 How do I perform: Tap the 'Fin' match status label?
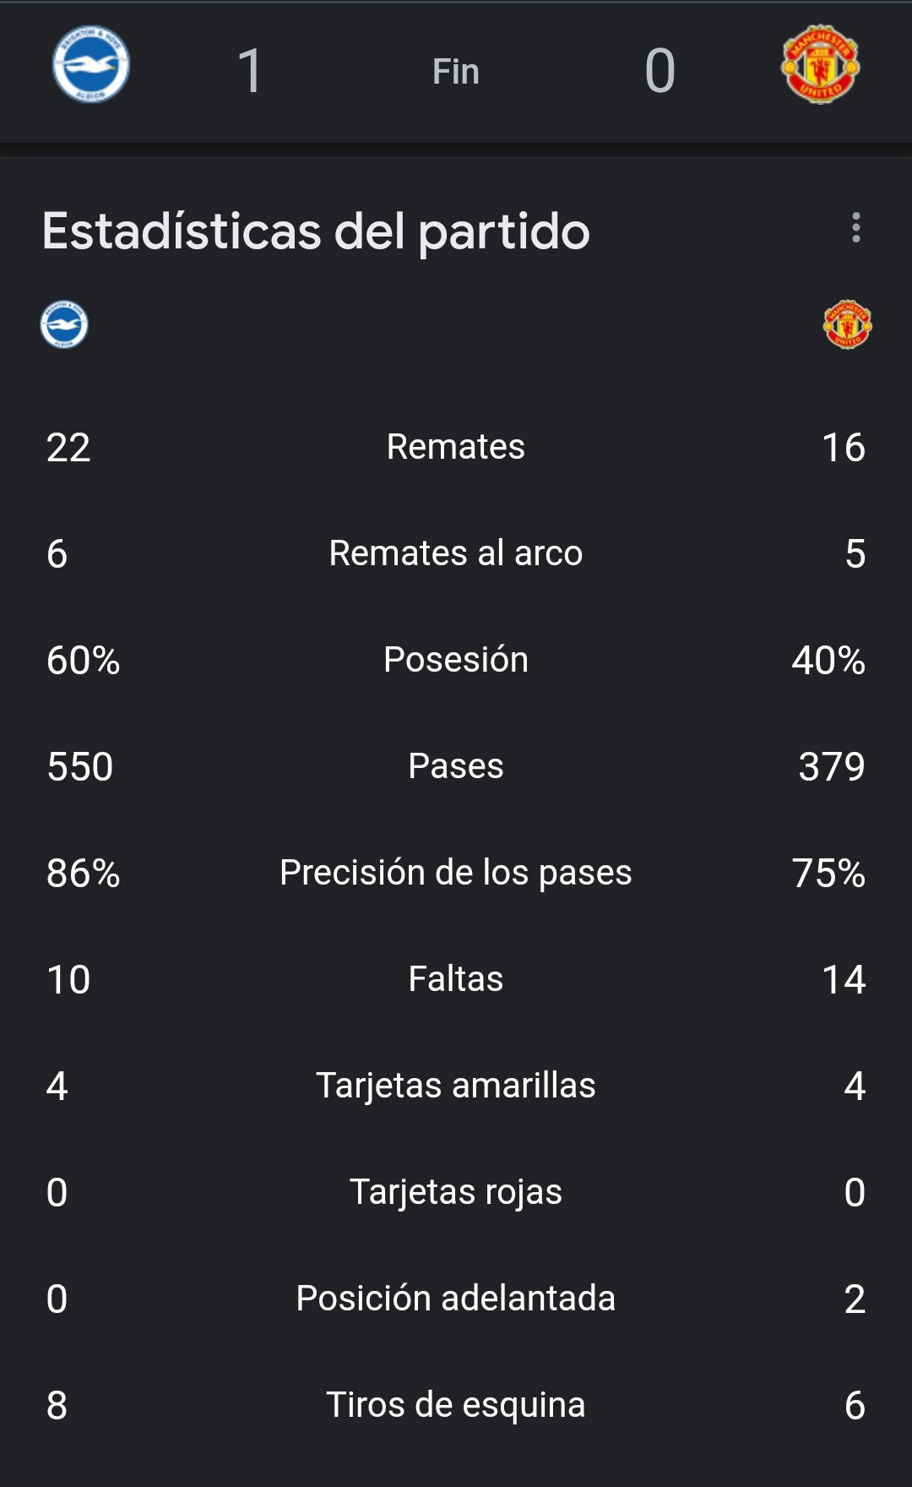[x=456, y=71]
